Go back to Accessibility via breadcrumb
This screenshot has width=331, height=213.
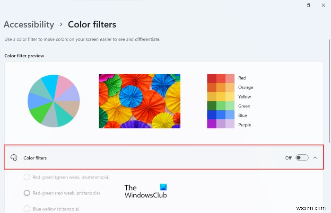(29, 25)
